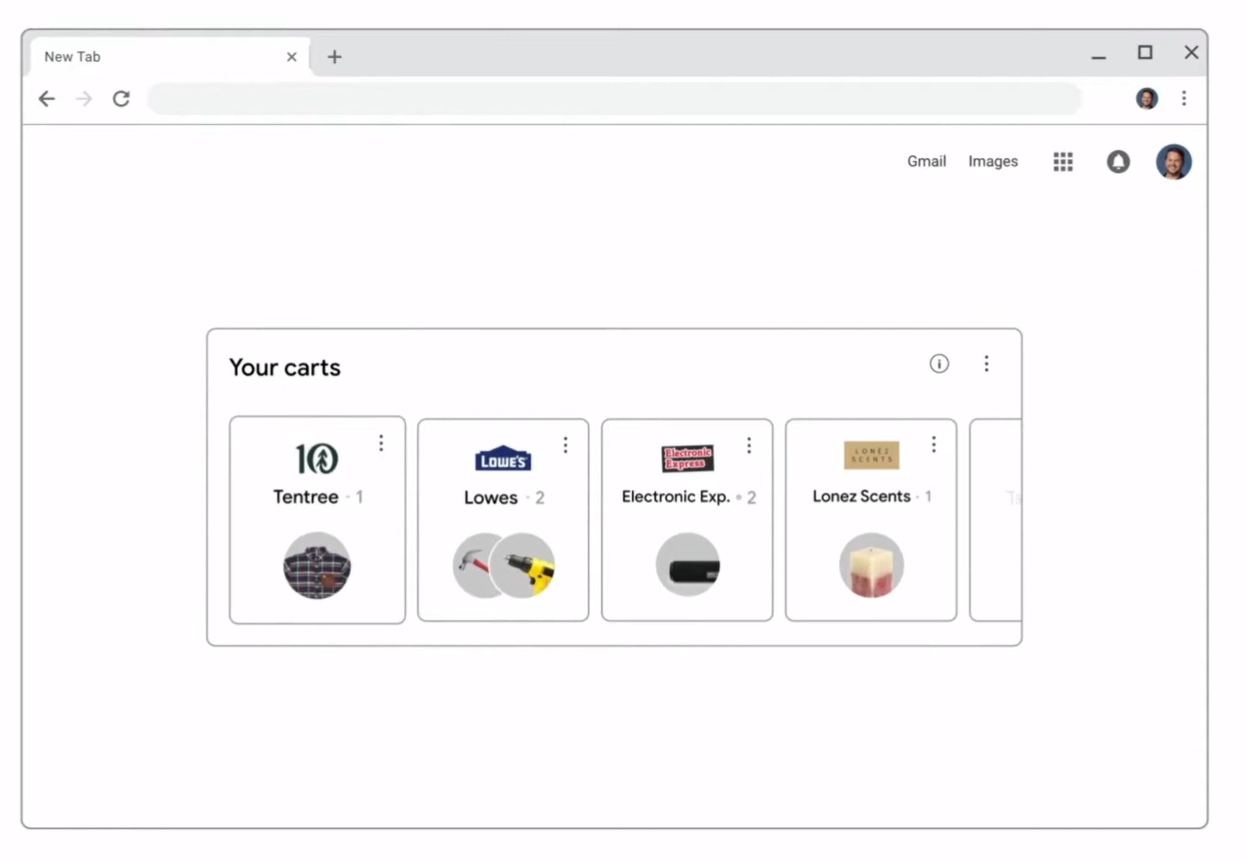Click the Electronic Express logo

pyautogui.click(x=688, y=459)
